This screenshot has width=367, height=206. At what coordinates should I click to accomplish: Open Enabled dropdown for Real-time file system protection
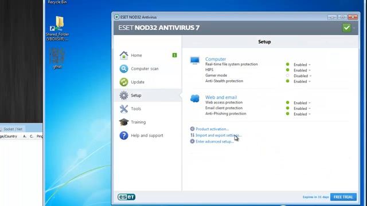[302, 65]
